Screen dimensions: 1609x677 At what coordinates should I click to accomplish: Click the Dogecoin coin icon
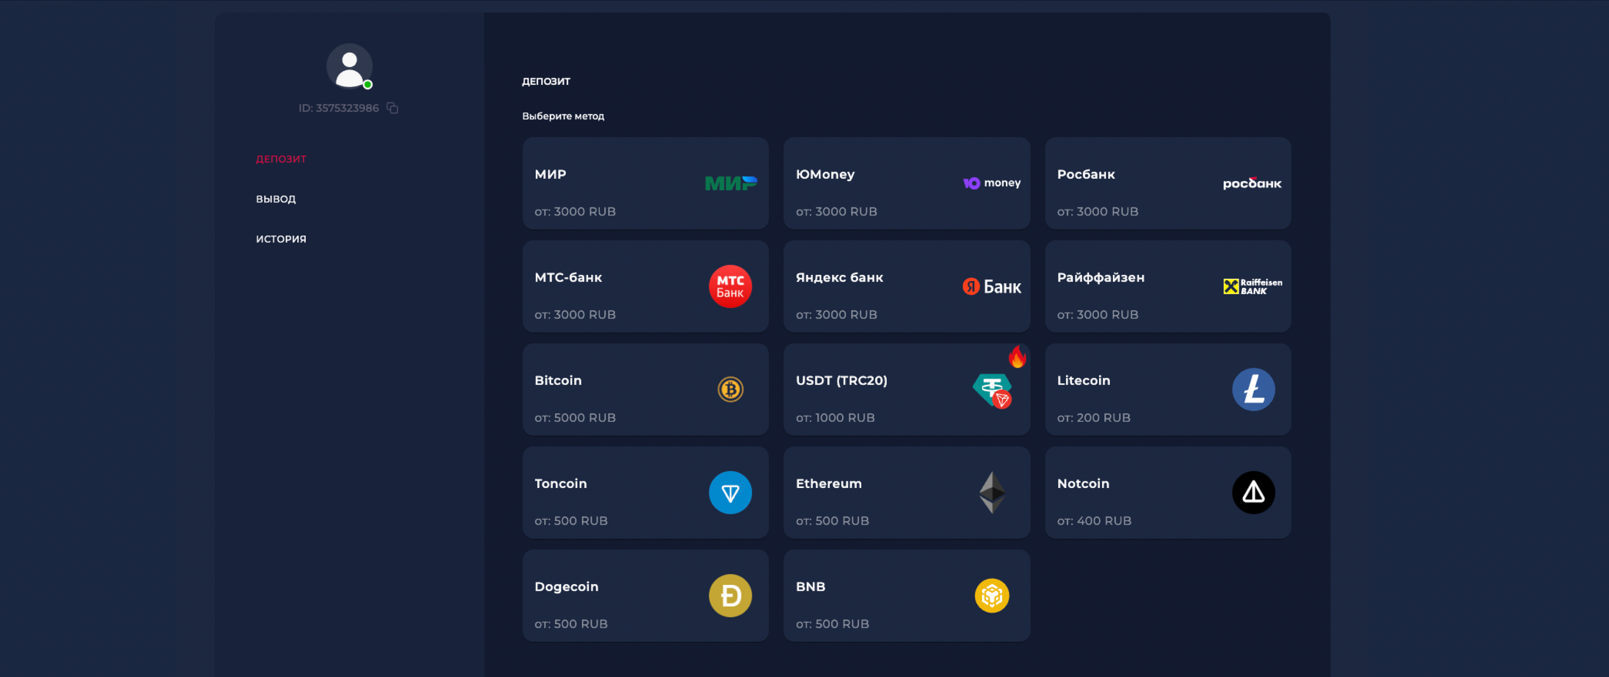tap(729, 596)
